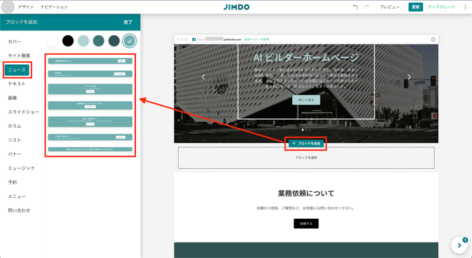This screenshot has width=472, height=258.
Task: Click the アップグレード link
Action: pos(441,7)
